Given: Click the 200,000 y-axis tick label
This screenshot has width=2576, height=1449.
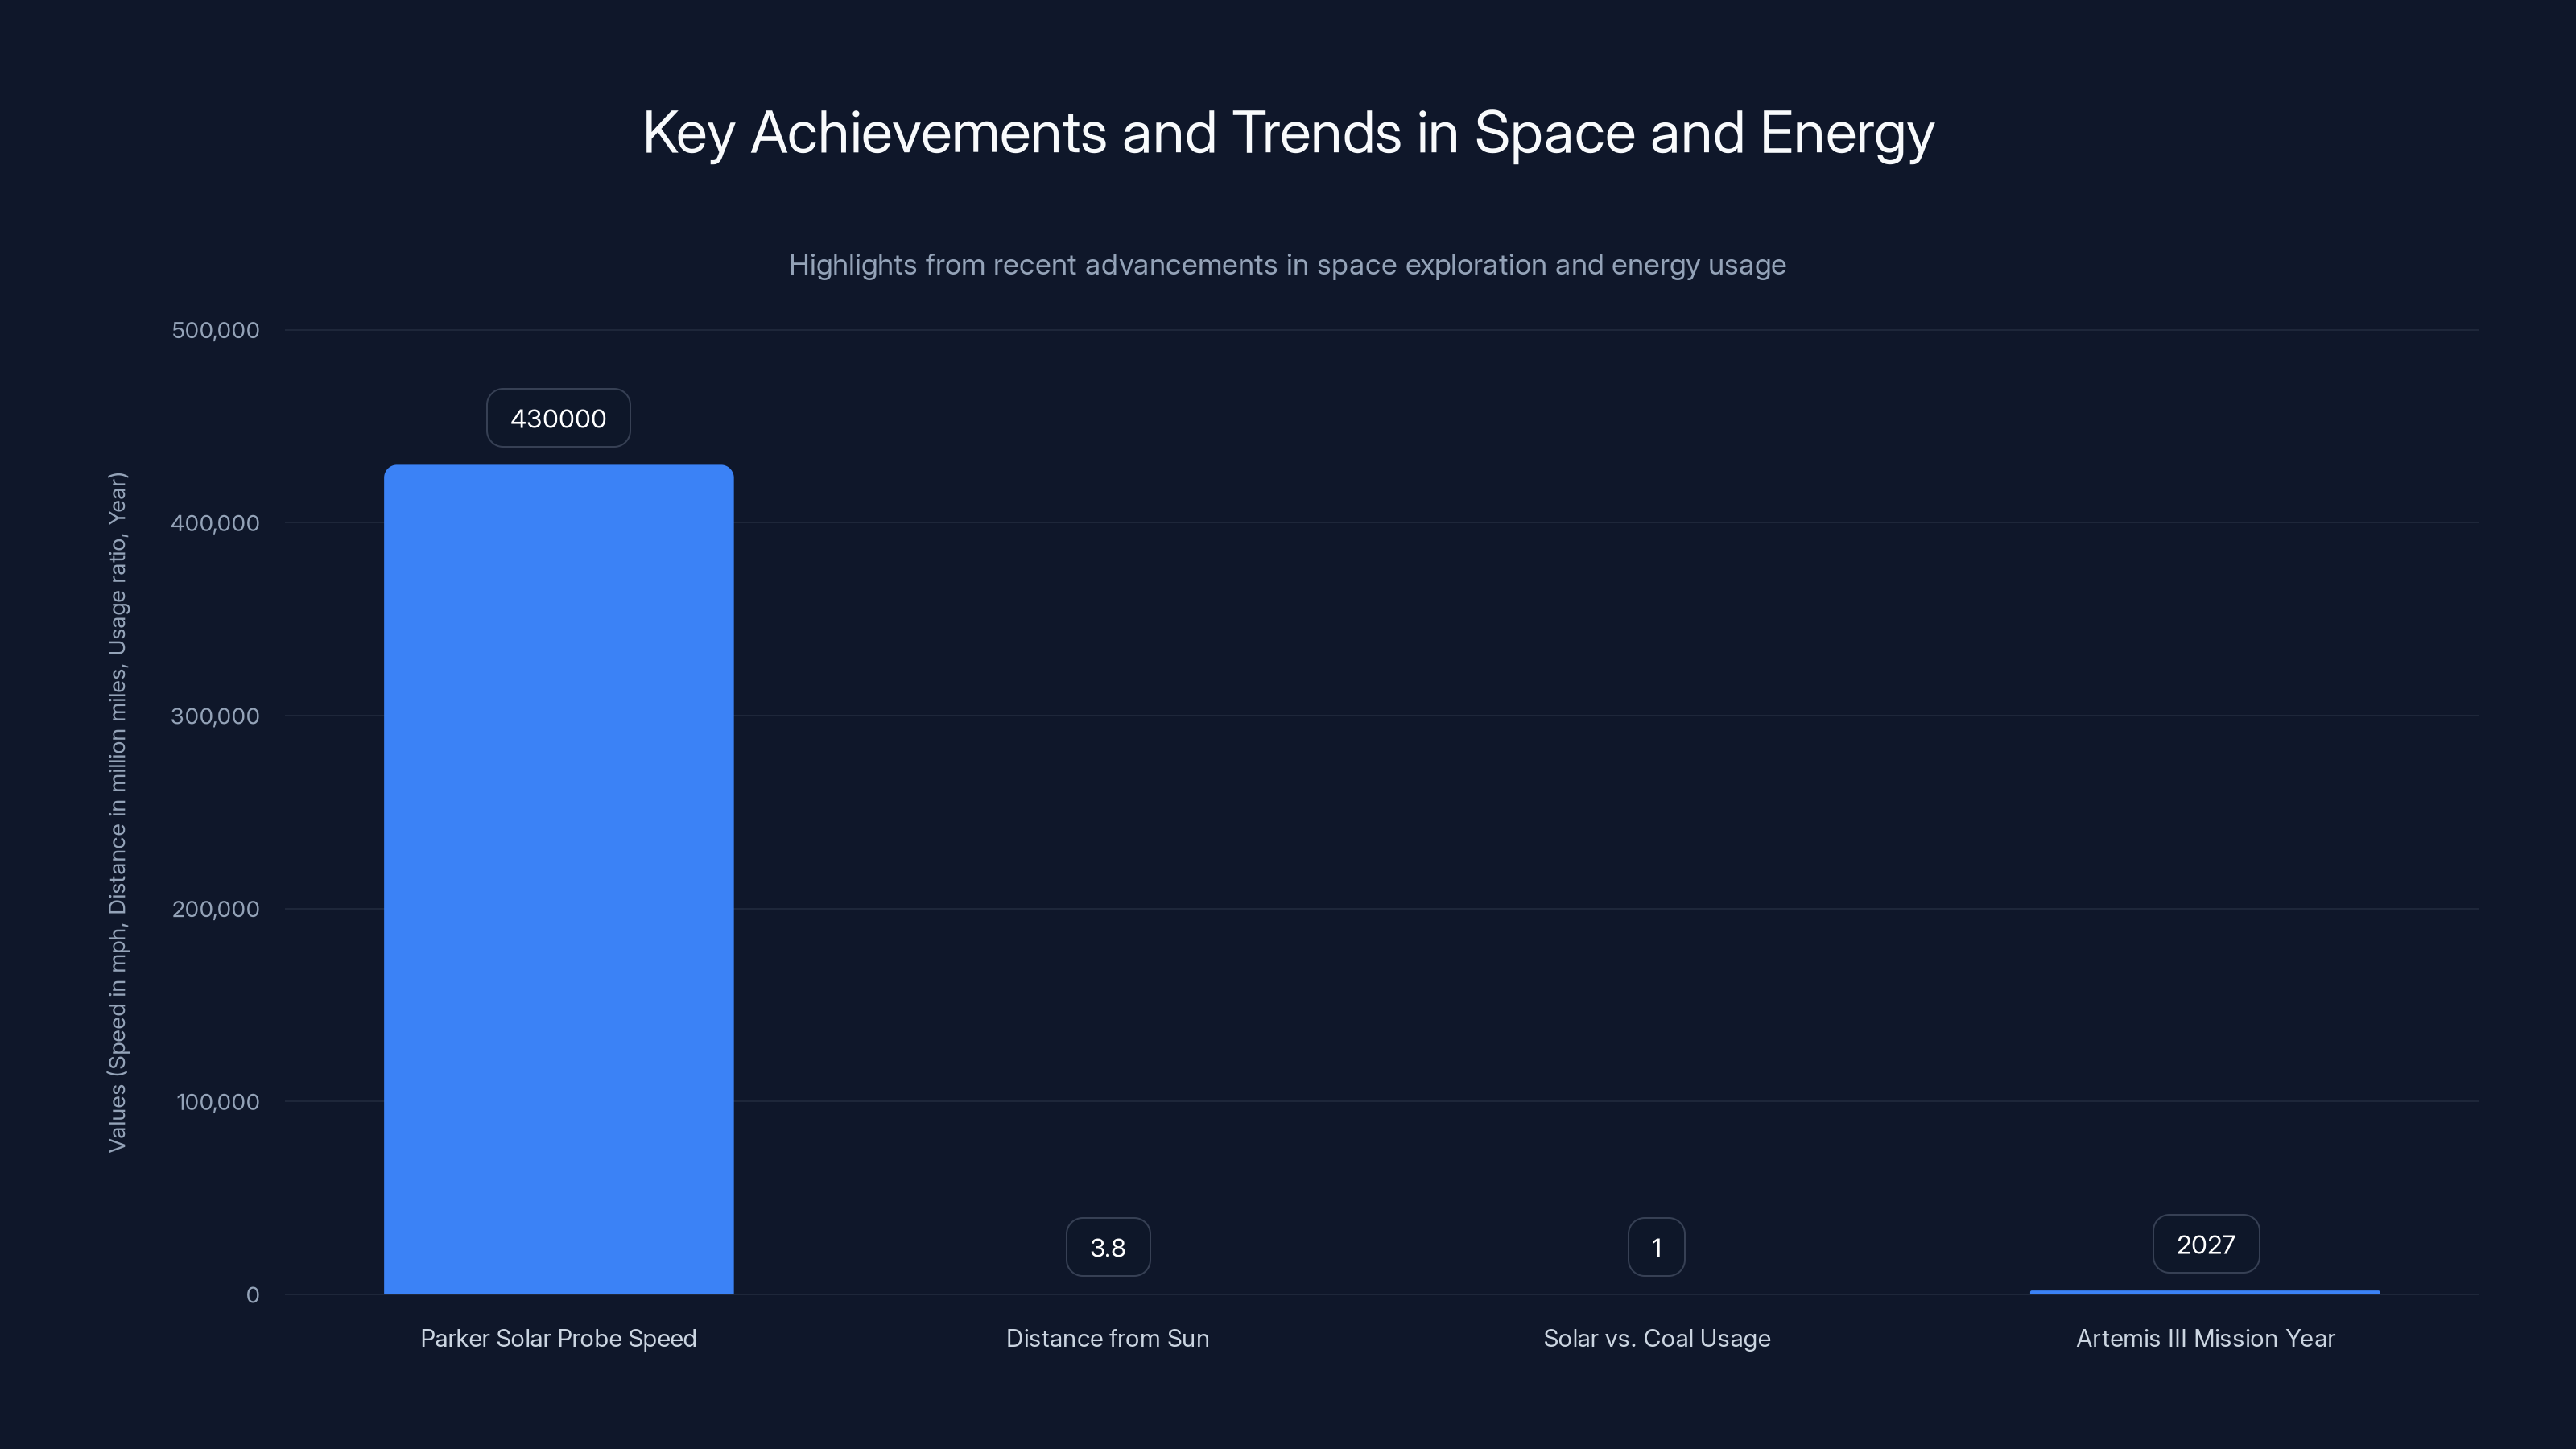Looking at the screenshot, I should [215, 909].
